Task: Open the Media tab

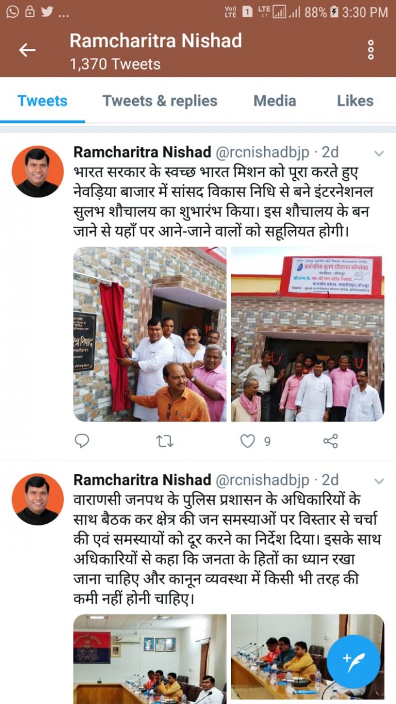Action: [x=275, y=101]
